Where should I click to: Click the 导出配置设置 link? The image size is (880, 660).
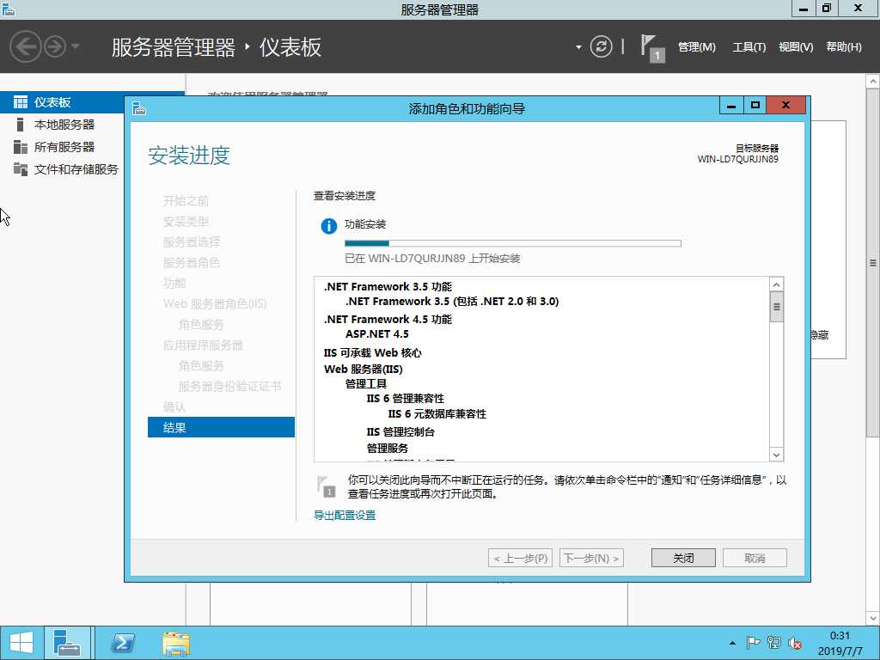click(345, 516)
